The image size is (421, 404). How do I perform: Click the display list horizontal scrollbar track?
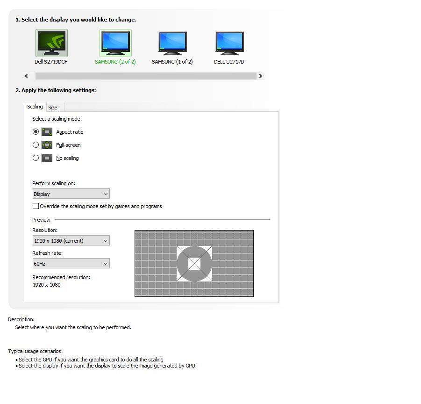[146, 76]
